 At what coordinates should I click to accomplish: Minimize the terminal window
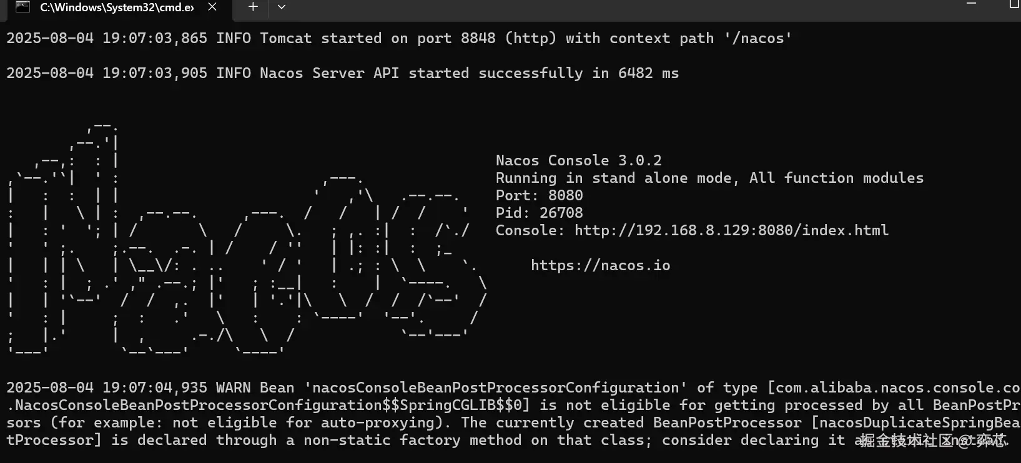(x=971, y=4)
